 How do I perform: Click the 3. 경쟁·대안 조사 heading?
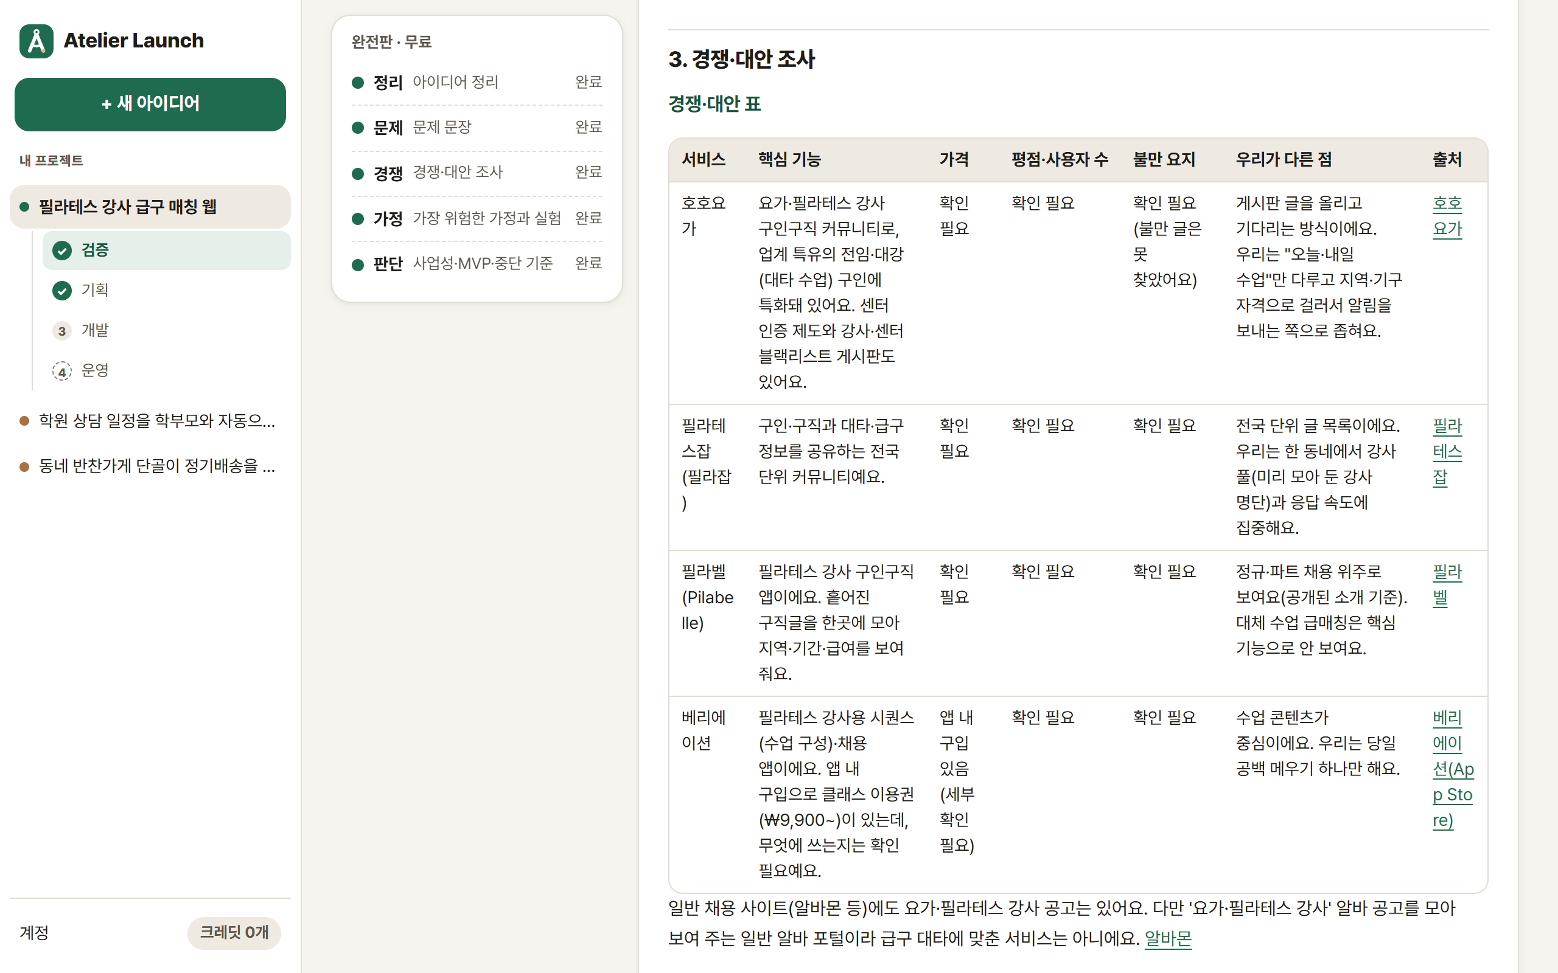pyautogui.click(x=742, y=59)
